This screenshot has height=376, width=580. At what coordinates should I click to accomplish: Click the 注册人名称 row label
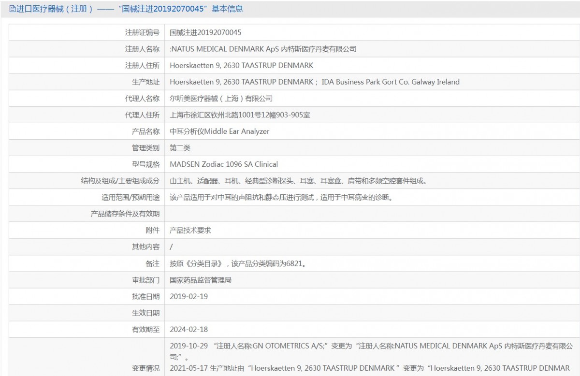(142, 49)
